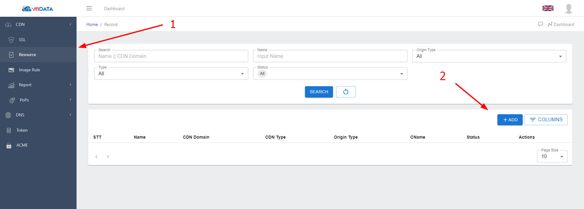Select Resource in the sidebar
Viewport: 584px width, 209px height.
pos(27,55)
